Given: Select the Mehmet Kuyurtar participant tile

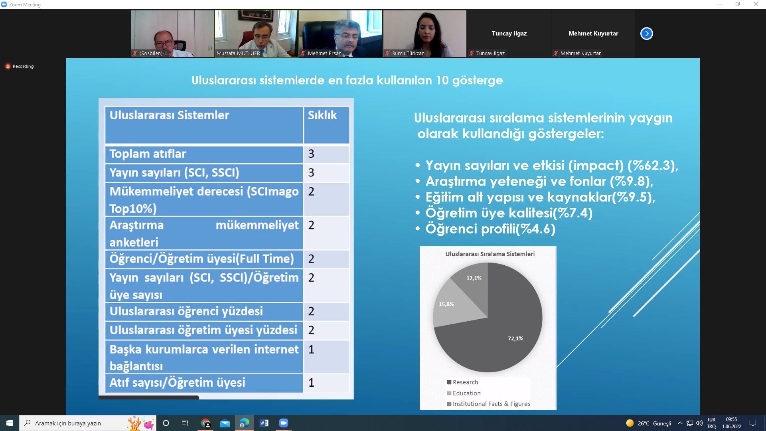Looking at the screenshot, I should pos(593,34).
